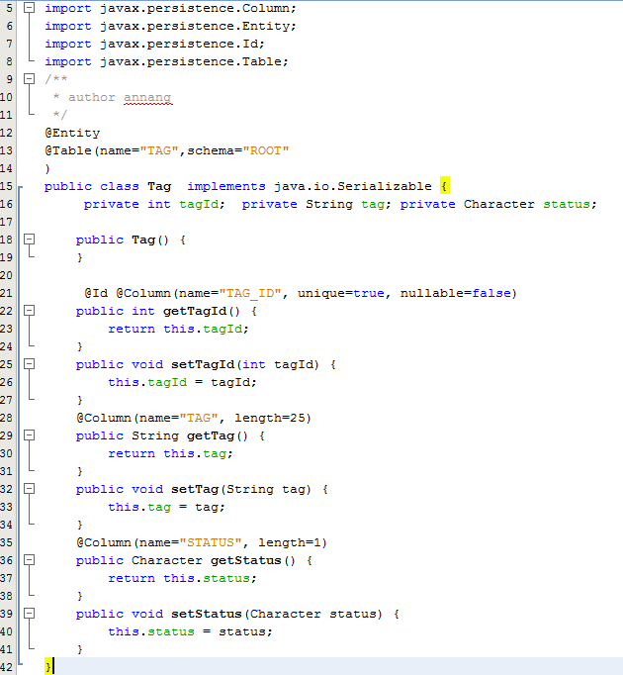Click line number 15 in the gutter
This screenshot has height=675, width=623.
point(7,186)
